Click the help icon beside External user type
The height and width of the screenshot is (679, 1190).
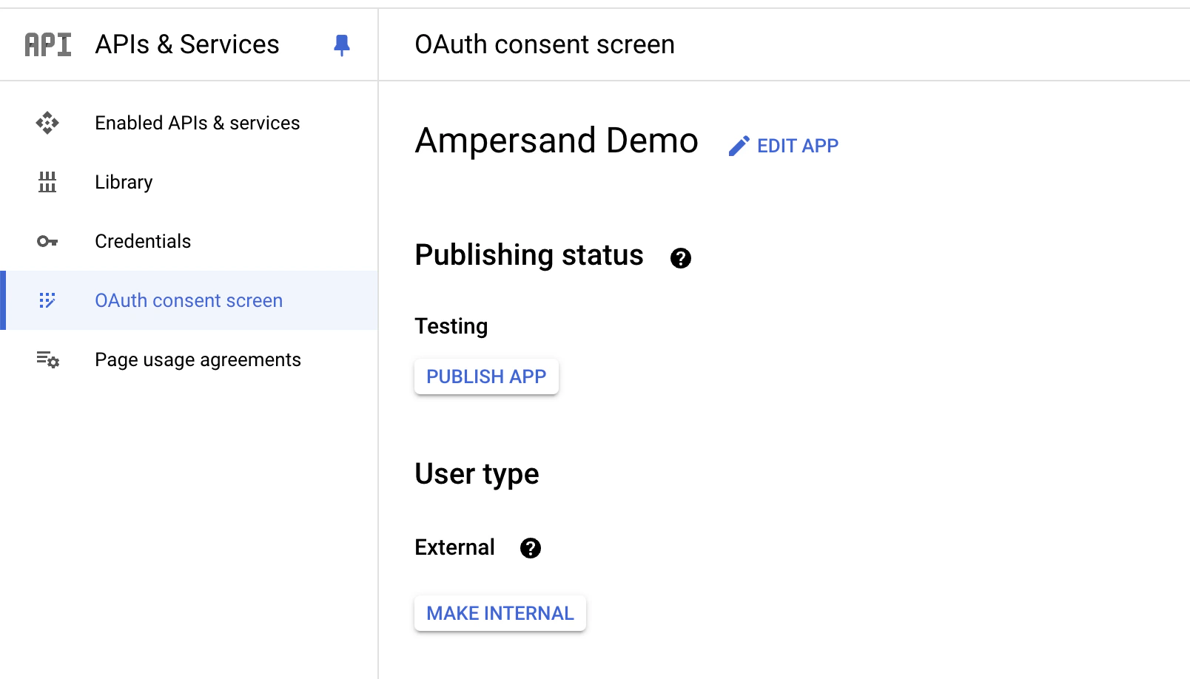pyautogui.click(x=530, y=548)
